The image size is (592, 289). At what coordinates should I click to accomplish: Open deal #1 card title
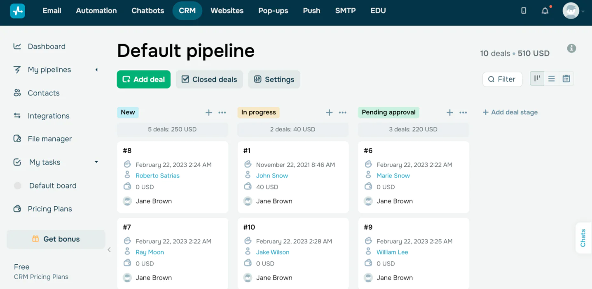pos(247,151)
